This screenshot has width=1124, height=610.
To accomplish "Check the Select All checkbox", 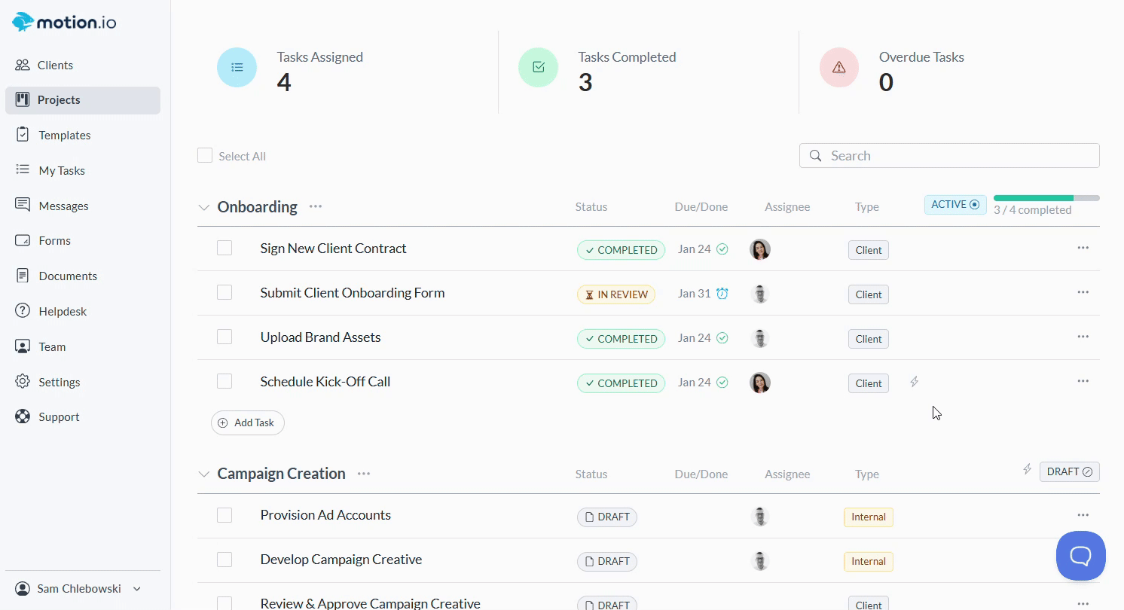I will tap(205, 156).
